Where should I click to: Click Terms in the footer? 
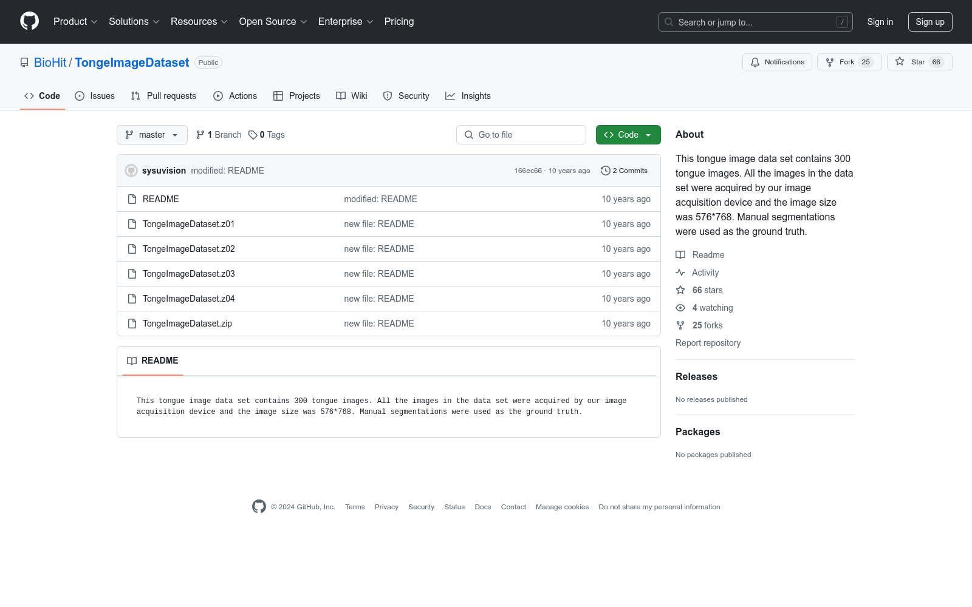click(x=355, y=507)
